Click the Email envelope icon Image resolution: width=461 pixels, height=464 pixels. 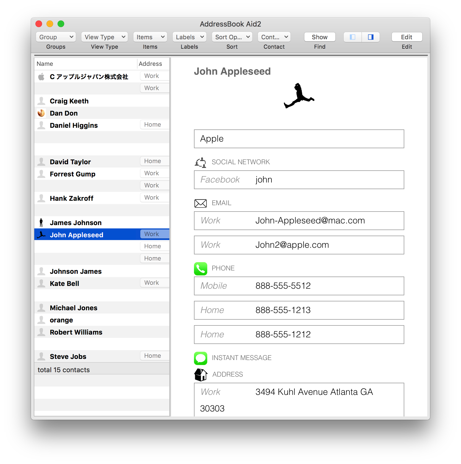pos(201,203)
